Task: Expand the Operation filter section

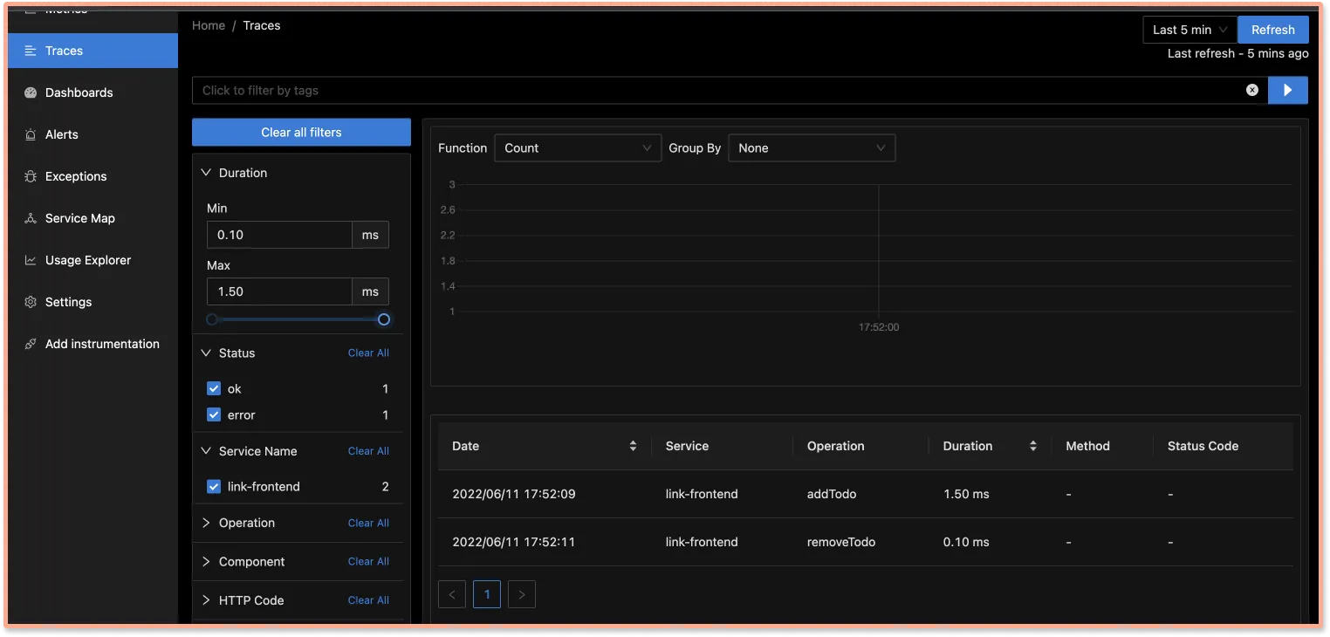Action: click(x=207, y=523)
